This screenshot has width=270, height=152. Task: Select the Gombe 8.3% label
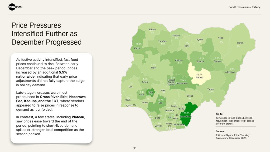pos(217,60)
